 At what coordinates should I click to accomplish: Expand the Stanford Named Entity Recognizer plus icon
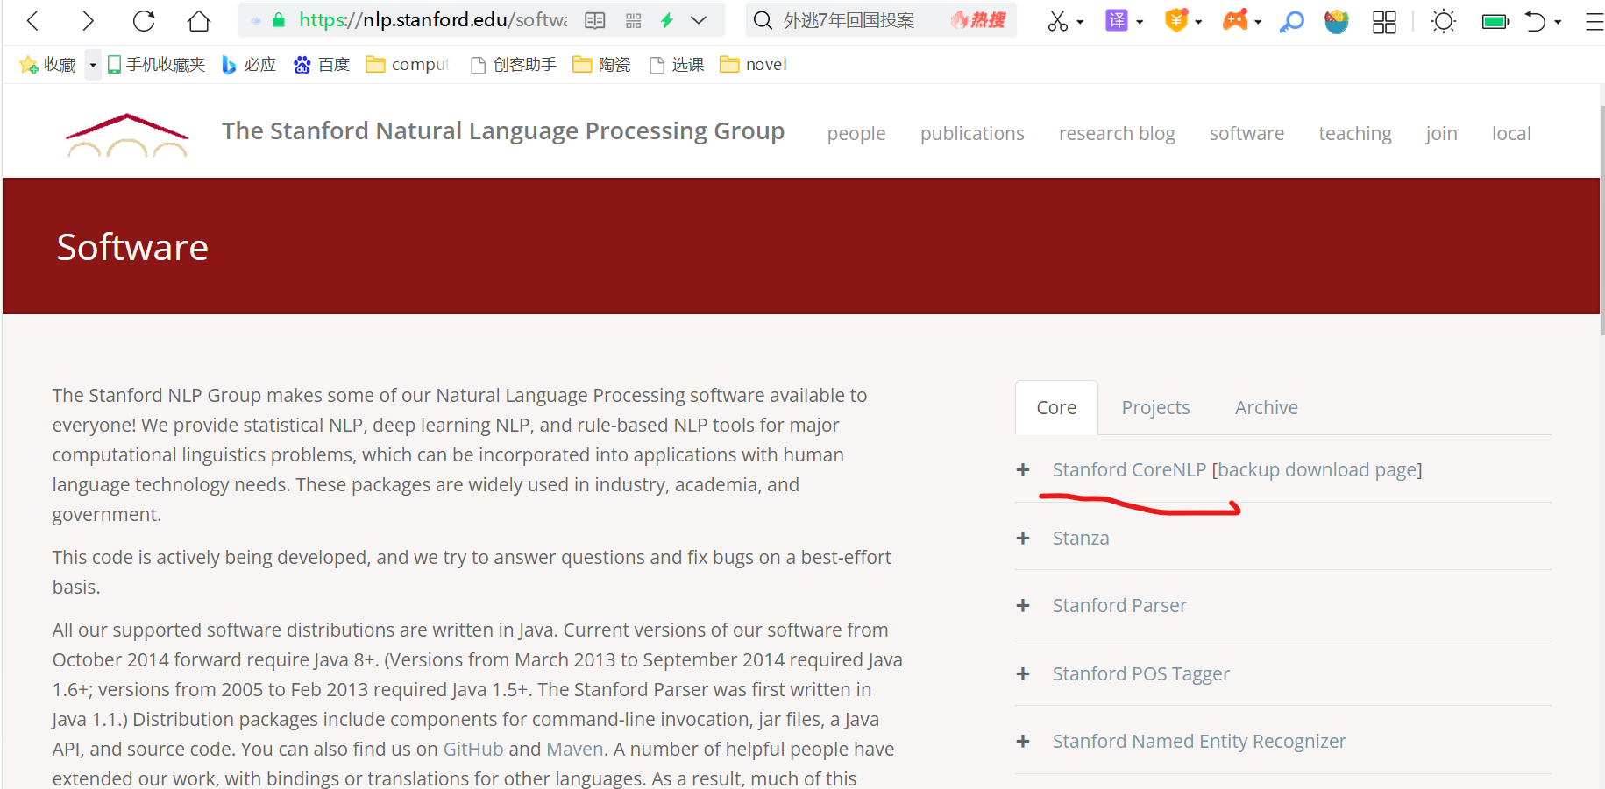tap(1023, 742)
